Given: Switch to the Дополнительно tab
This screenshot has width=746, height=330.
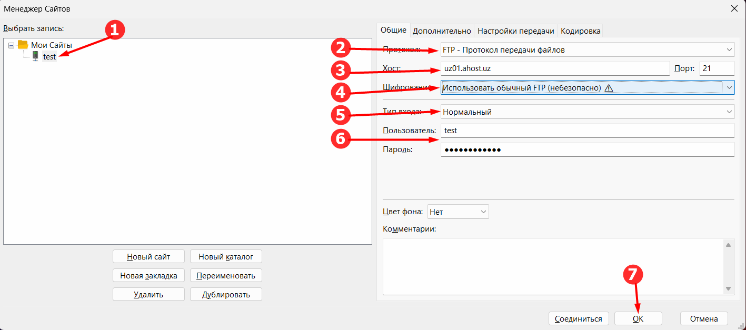Looking at the screenshot, I should 442,31.
